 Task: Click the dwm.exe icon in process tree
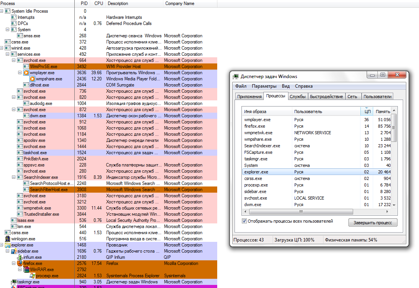tap(26, 116)
